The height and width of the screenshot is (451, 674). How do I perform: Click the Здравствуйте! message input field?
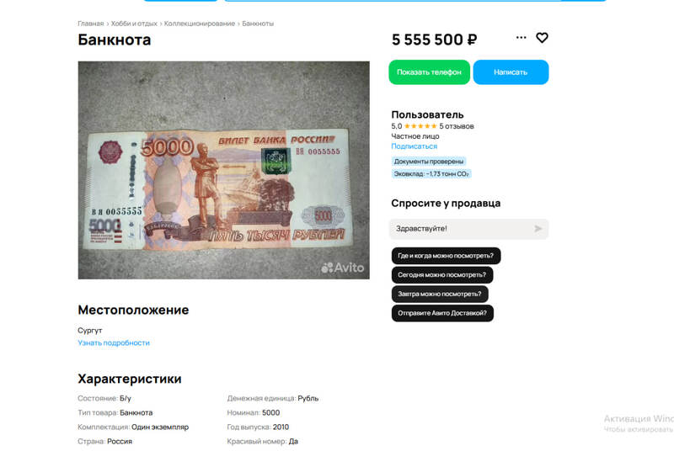point(462,229)
